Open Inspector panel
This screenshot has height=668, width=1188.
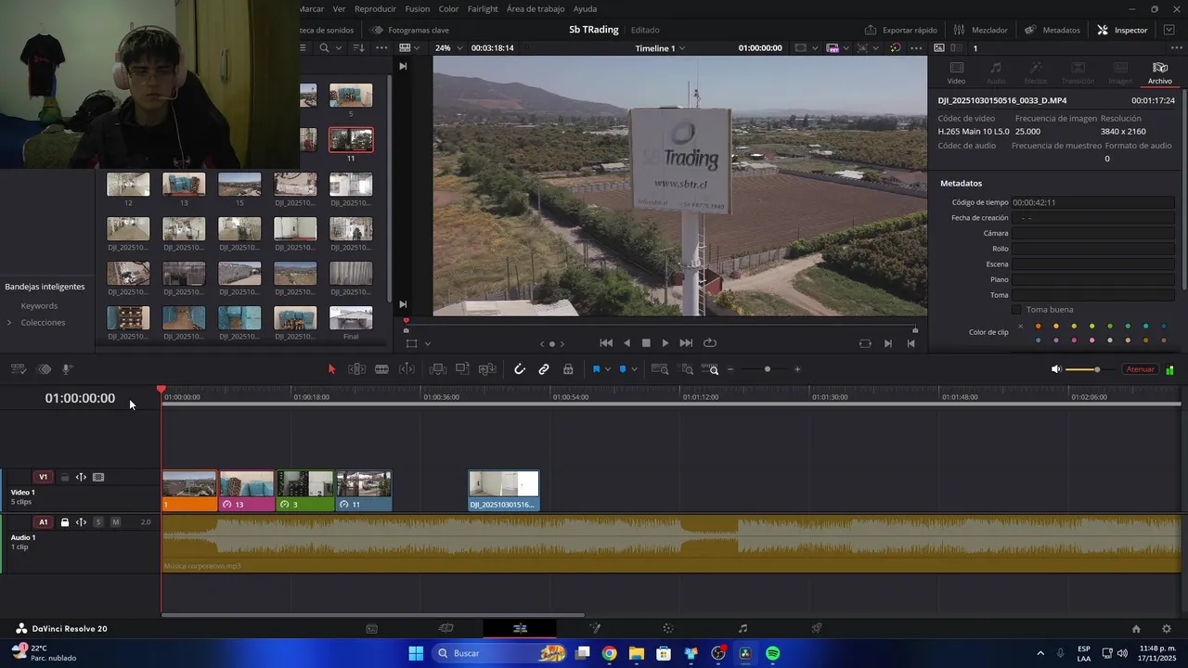pos(1122,30)
